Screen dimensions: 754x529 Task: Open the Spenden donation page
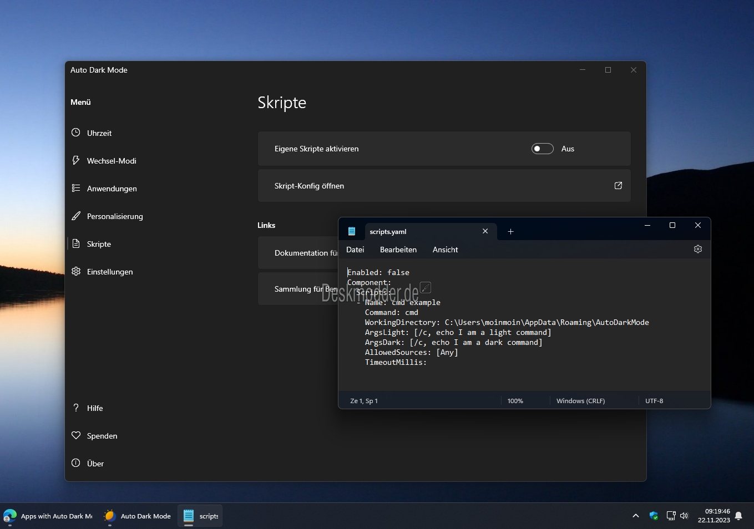[94, 436]
